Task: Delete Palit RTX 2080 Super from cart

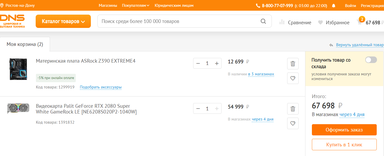Action: click(x=293, y=109)
